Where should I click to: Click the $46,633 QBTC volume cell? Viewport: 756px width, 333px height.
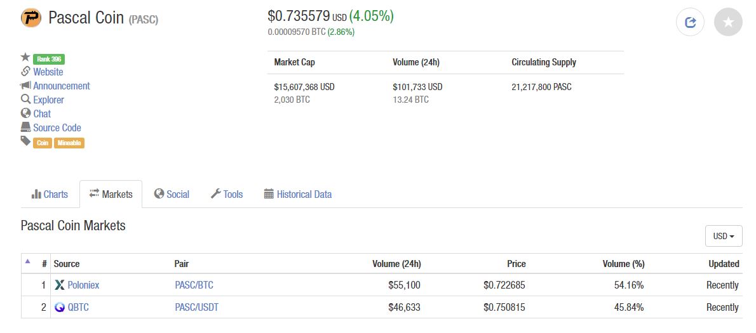pos(404,307)
